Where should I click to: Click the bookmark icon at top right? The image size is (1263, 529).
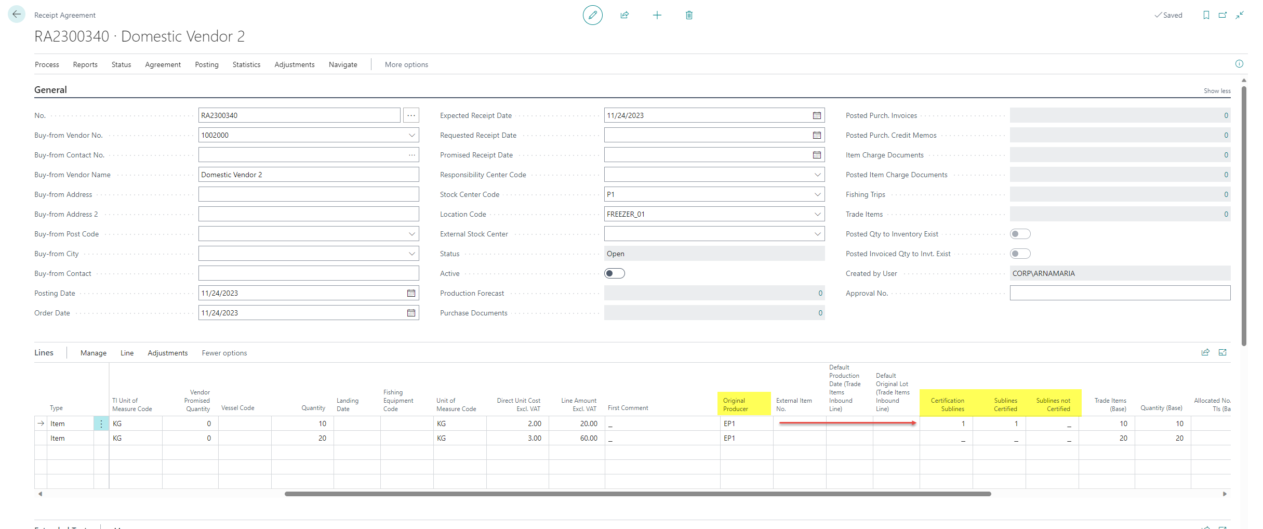tap(1206, 15)
